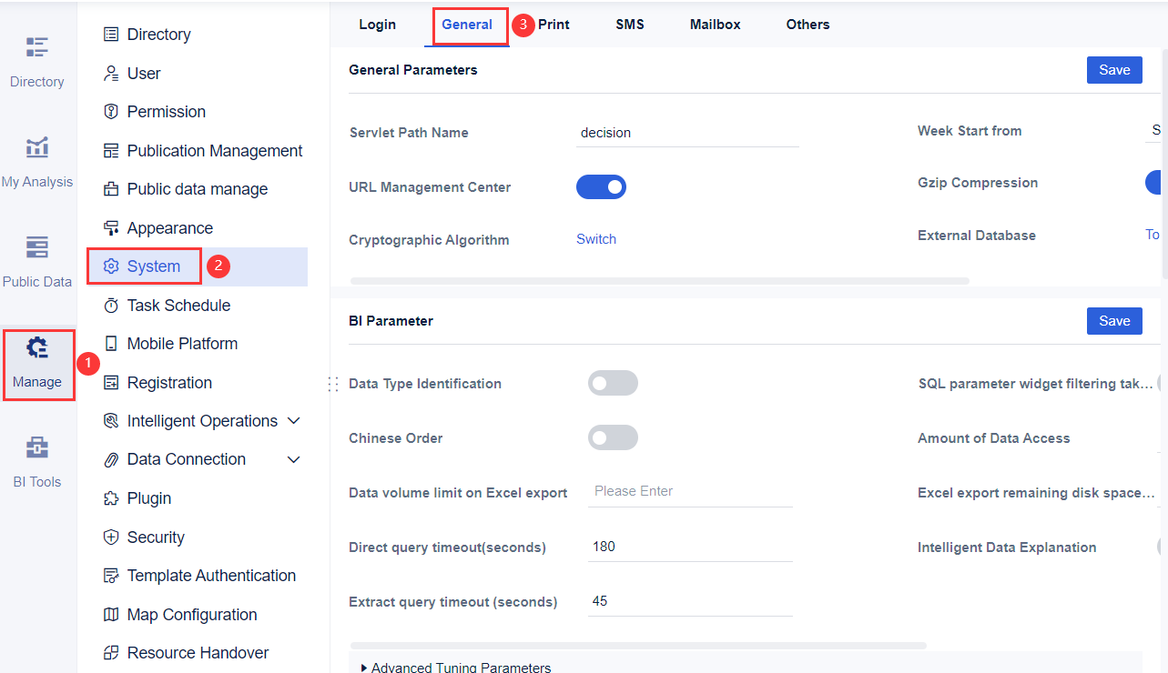Switch to the SMS tab
Viewport: 1168px width, 673px height.
(629, 25)
